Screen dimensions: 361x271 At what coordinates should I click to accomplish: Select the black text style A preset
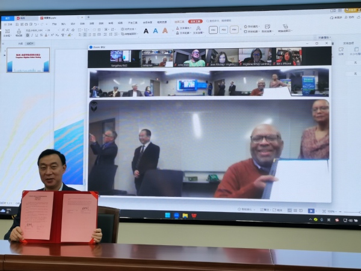(146, 31)
